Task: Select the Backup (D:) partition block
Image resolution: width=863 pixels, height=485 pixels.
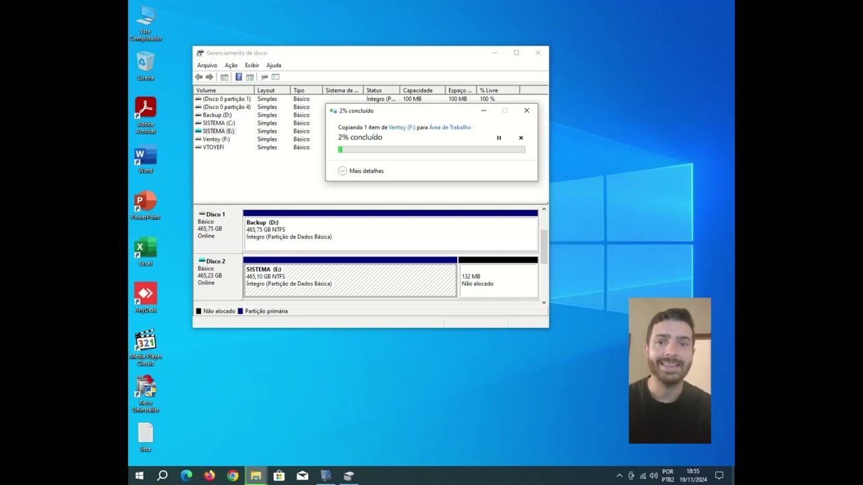Action: click(390, 230)
